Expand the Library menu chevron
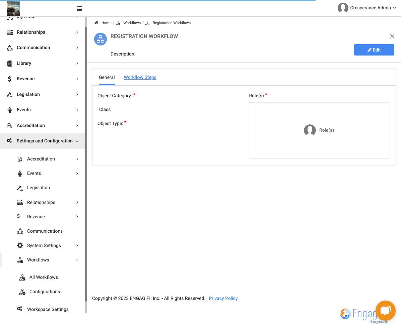401x326 pixels. (77, 63)
